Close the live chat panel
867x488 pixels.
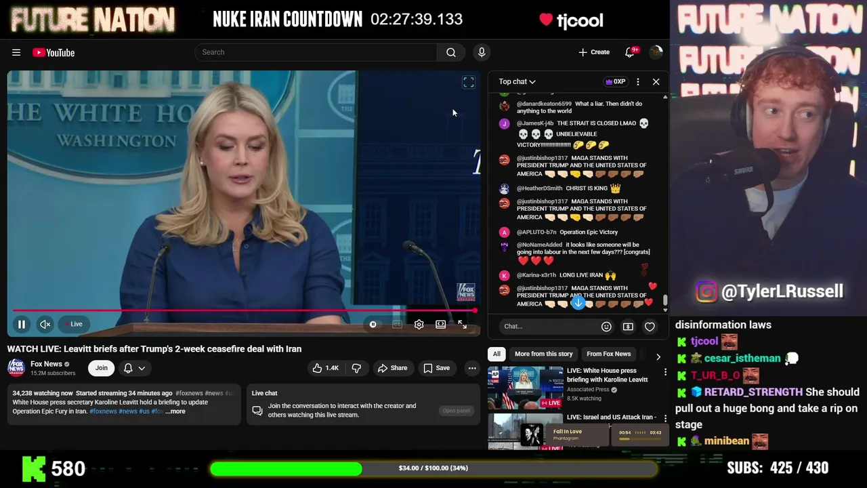point(656,81)
